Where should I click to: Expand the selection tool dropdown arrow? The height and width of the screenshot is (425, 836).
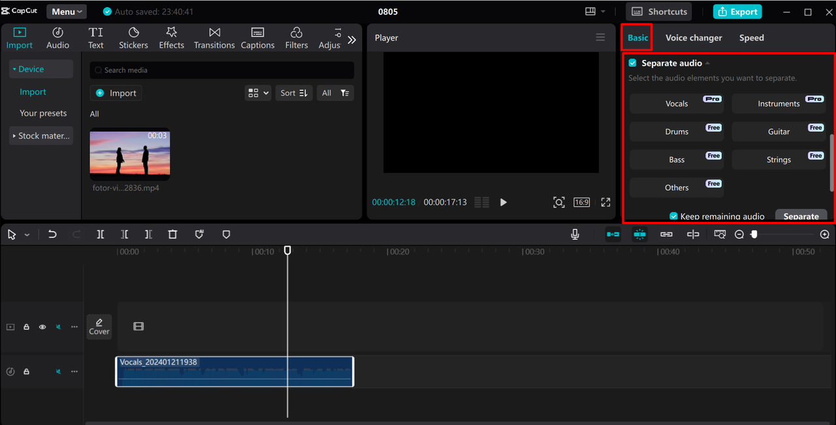(x=27, y=234)
